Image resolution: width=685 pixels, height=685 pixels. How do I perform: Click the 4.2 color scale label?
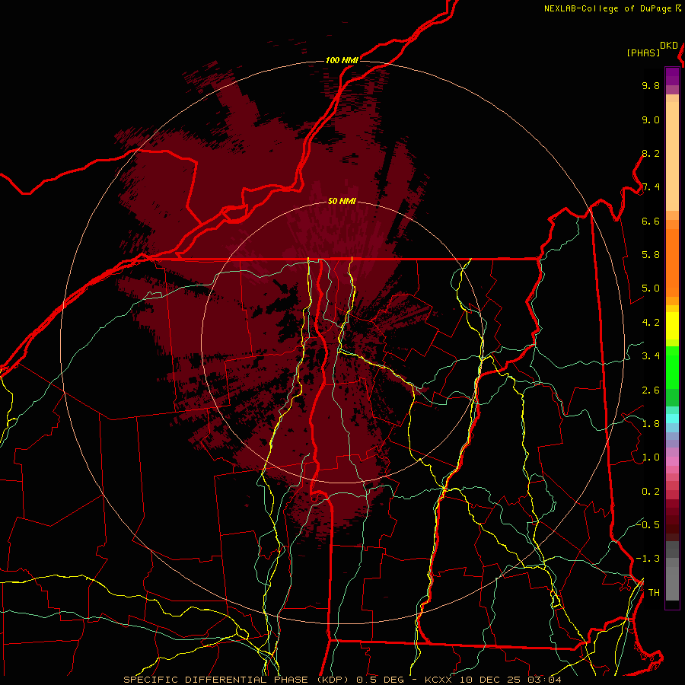651,323
